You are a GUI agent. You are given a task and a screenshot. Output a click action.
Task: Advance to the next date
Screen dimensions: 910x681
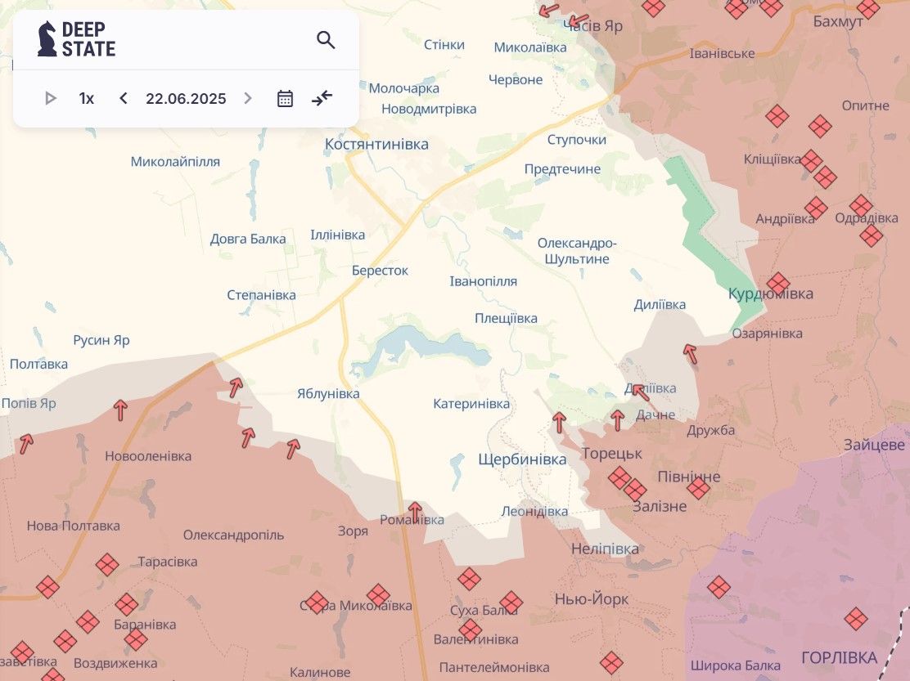248,99
